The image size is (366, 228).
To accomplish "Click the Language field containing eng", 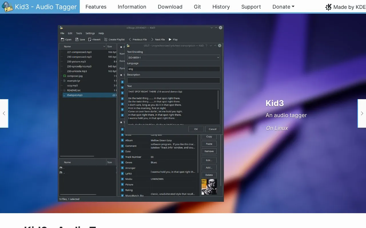I will (174, 69).
